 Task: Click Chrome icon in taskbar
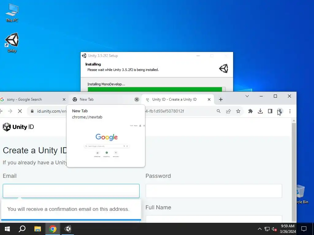tap(53, 229)
